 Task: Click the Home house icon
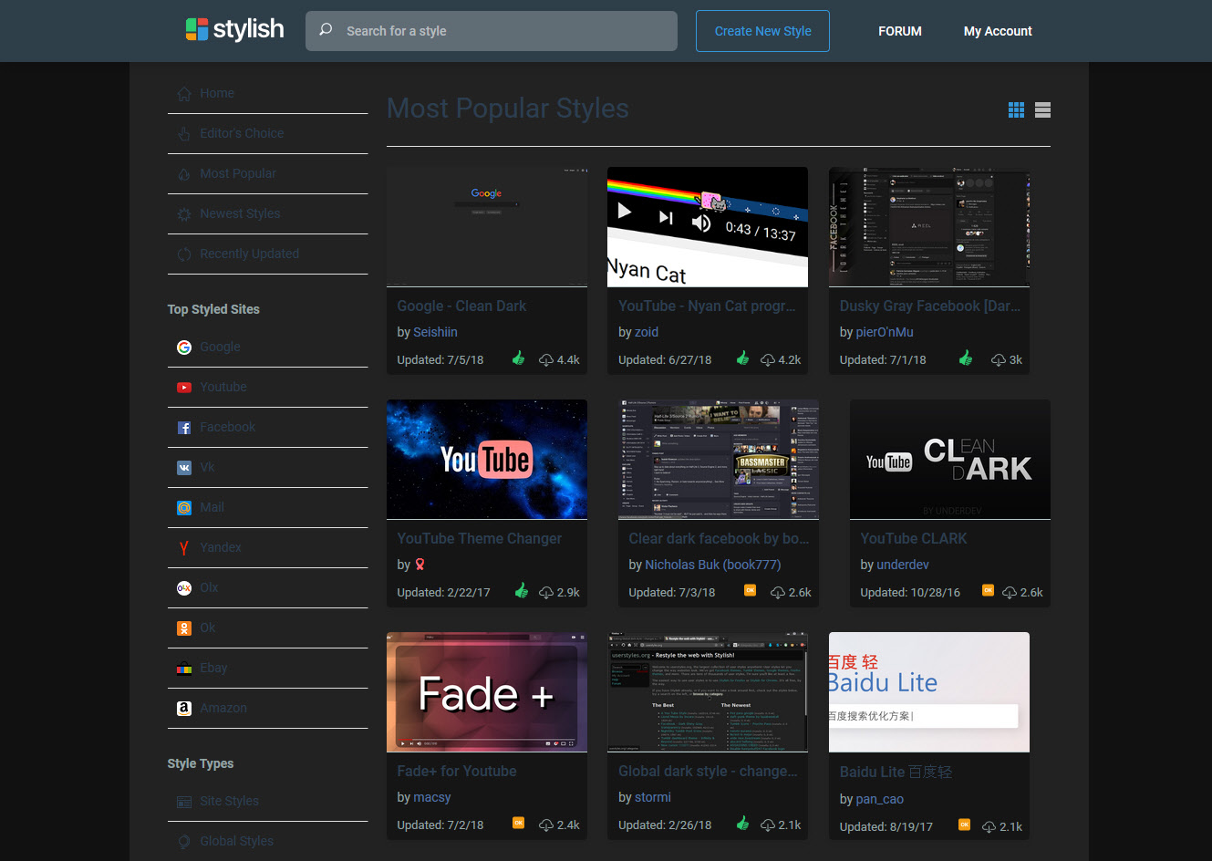coord(184,93)
